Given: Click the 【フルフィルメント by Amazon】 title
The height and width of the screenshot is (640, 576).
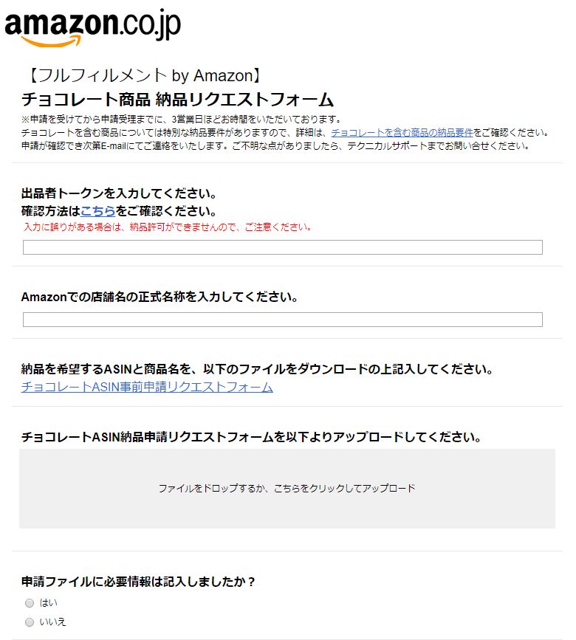Looking at the screenshot, I should (144, 75).
